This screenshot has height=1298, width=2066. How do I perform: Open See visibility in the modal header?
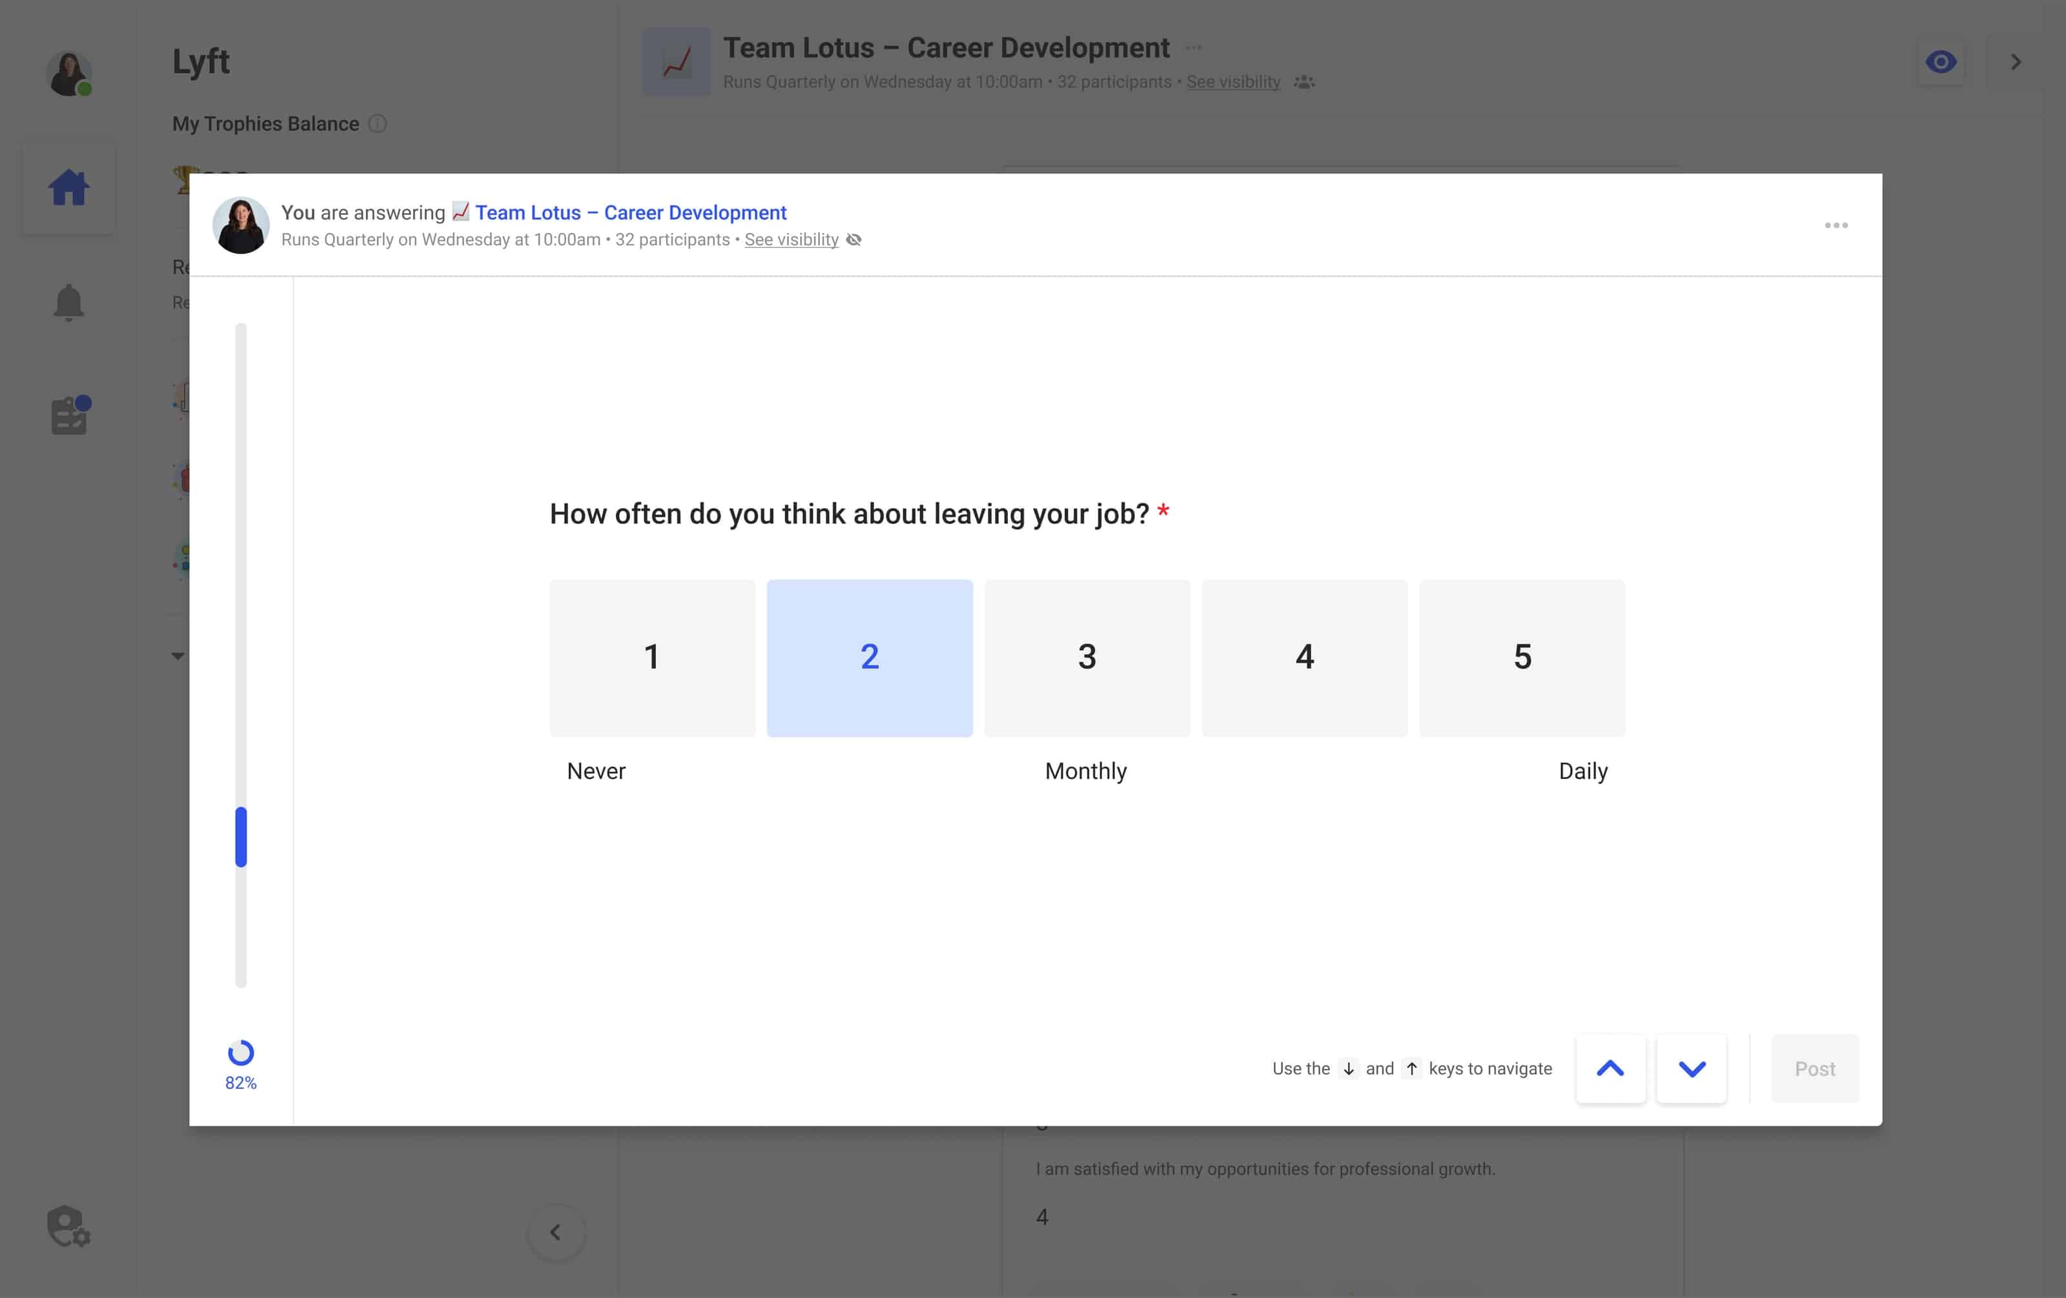[x=791, y=240]
